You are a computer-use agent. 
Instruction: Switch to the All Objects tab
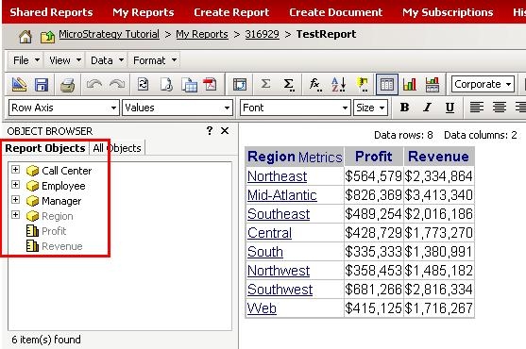pyautogui.click(x=117, y=148)
